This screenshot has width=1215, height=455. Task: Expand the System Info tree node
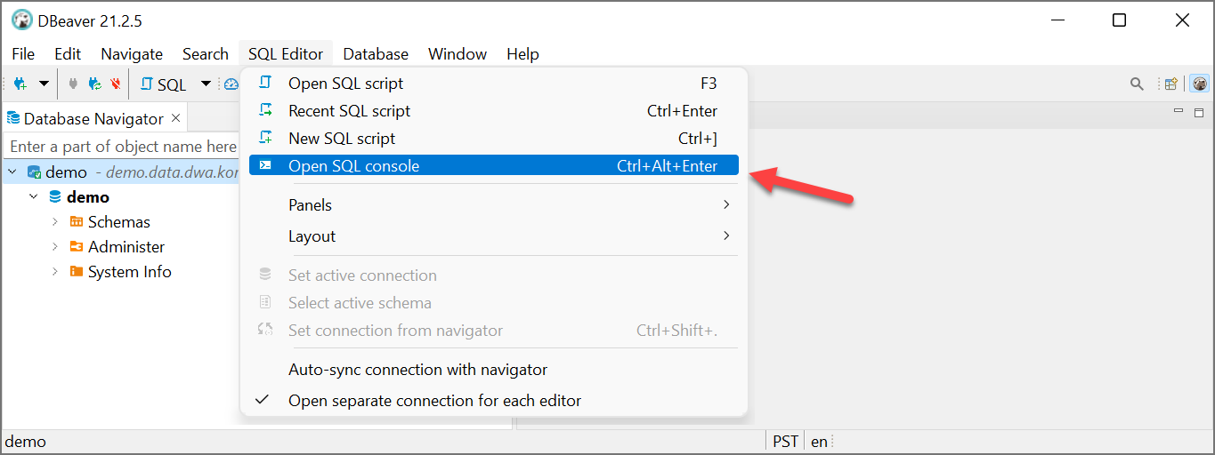point(54,272)
